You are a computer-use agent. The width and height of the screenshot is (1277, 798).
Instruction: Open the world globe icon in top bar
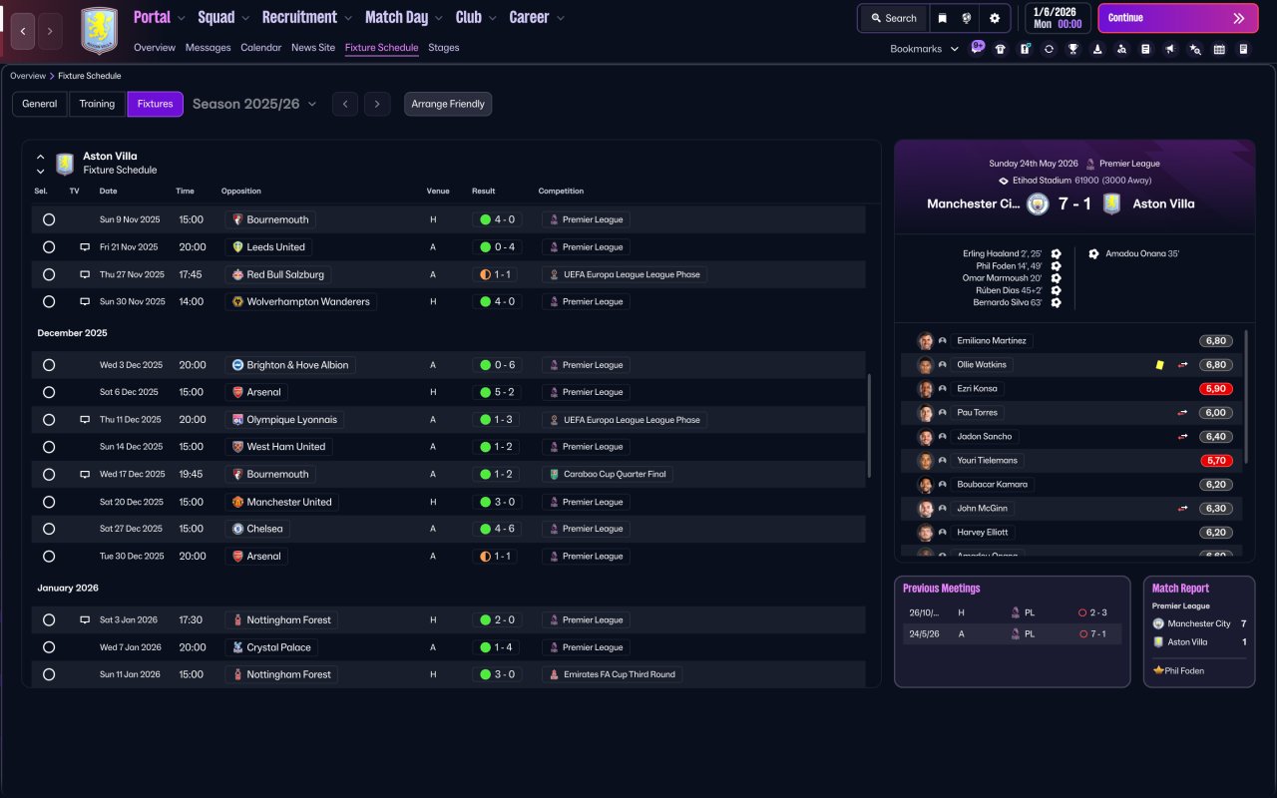tap(968, 18)
